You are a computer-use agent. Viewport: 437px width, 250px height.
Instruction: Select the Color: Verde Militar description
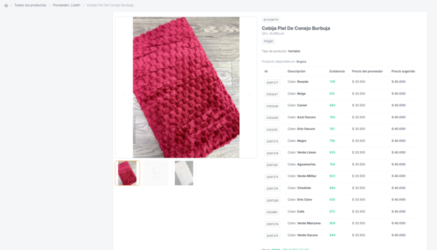pyautogui.click(x=302, y=176)
